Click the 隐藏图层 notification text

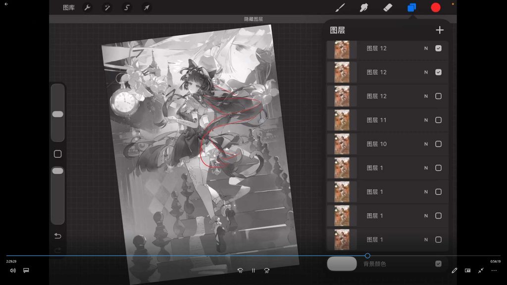click(x=253, y=19)
